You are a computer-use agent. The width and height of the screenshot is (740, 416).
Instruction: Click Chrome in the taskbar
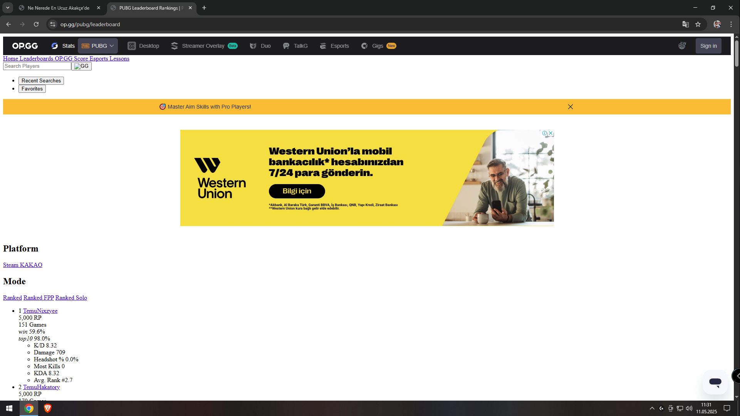[x=29, y=408]
